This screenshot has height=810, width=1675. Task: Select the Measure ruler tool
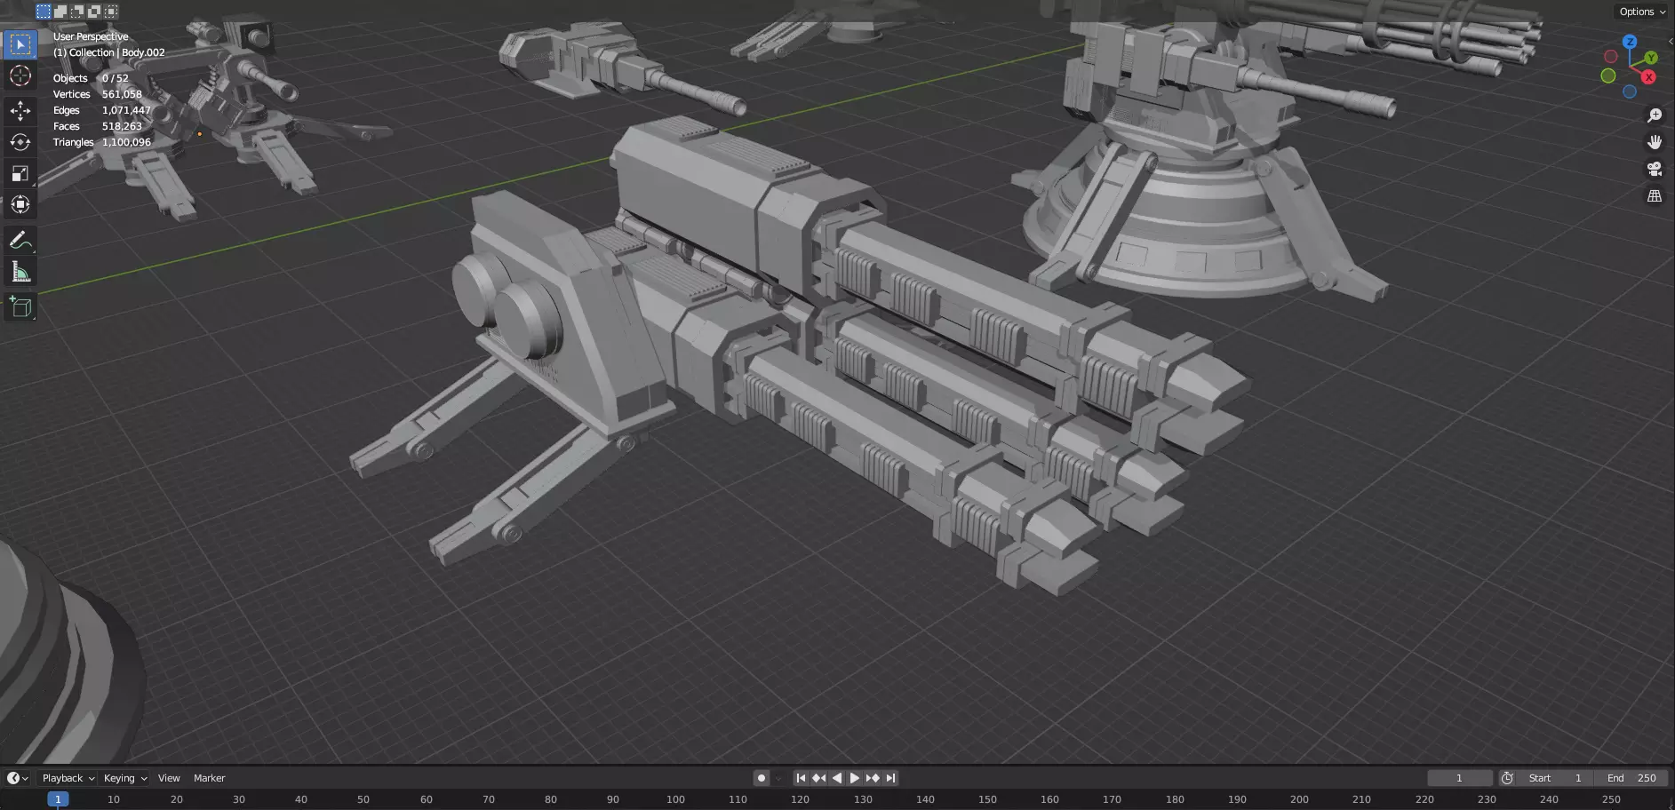(x=20, y=272)
